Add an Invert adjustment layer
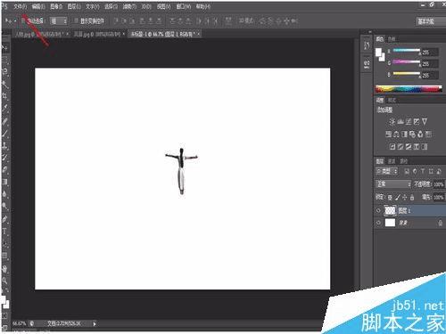The height and width of the screenshot is (334, 446). (x=392, y=147)
